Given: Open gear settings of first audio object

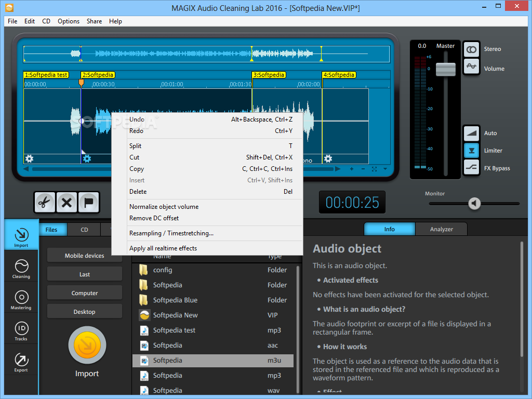Looking at the screenshot, I should [x=29, y=158].
